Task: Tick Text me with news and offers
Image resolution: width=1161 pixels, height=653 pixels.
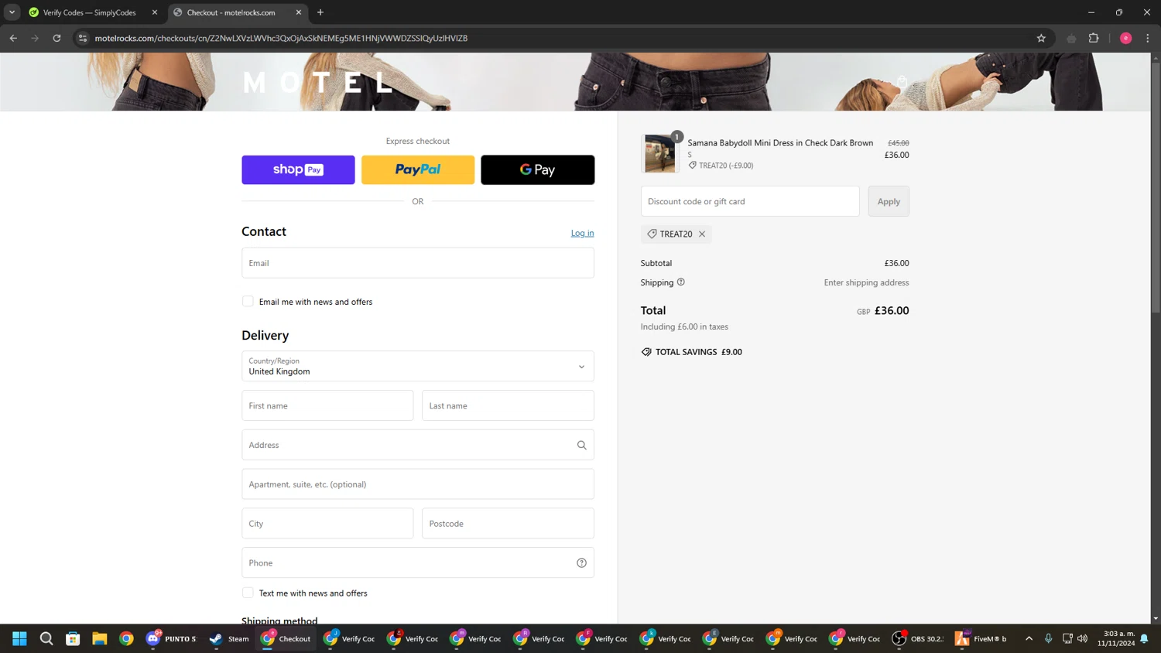Action: click(248, 593)
